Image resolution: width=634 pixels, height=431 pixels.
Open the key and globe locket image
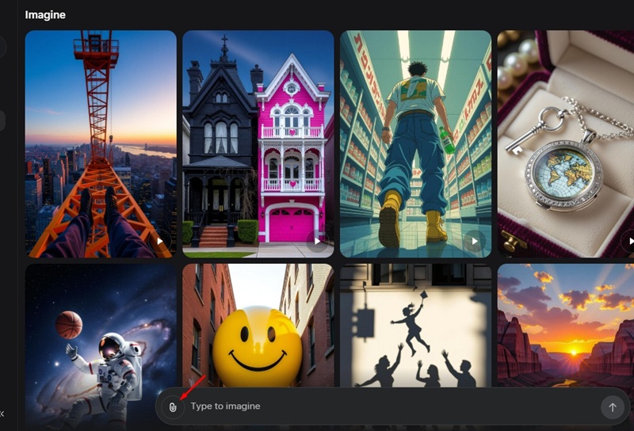[x=566, y=144]
